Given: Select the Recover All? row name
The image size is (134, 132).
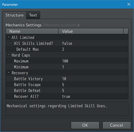Looking at the screenshot, I should pyautogui.click(x=26, y=96).
